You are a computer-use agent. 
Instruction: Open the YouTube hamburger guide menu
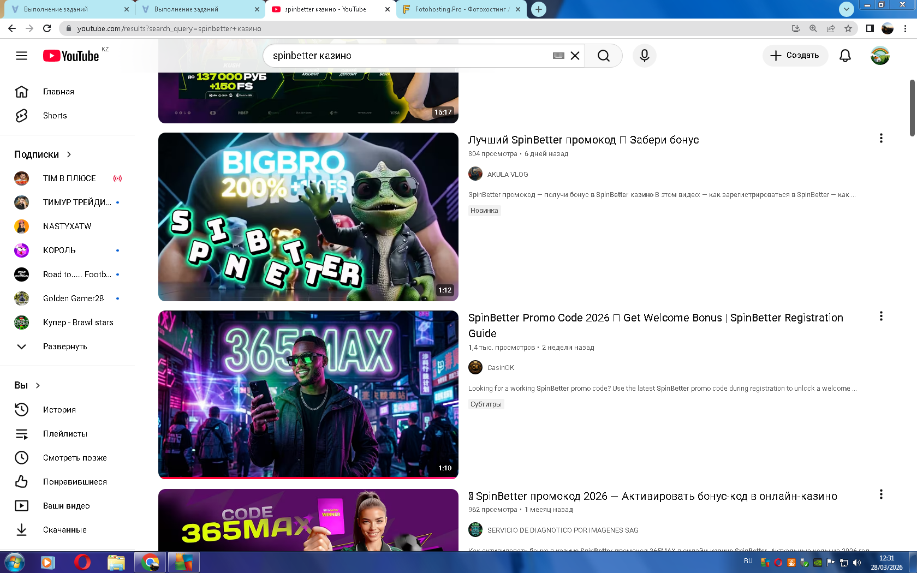pos(21,56)
